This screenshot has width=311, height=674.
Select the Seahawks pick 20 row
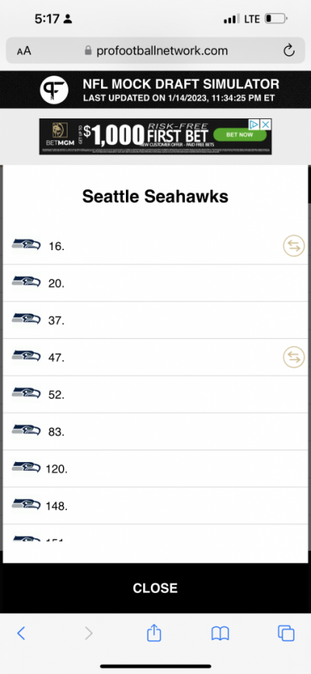155,284
